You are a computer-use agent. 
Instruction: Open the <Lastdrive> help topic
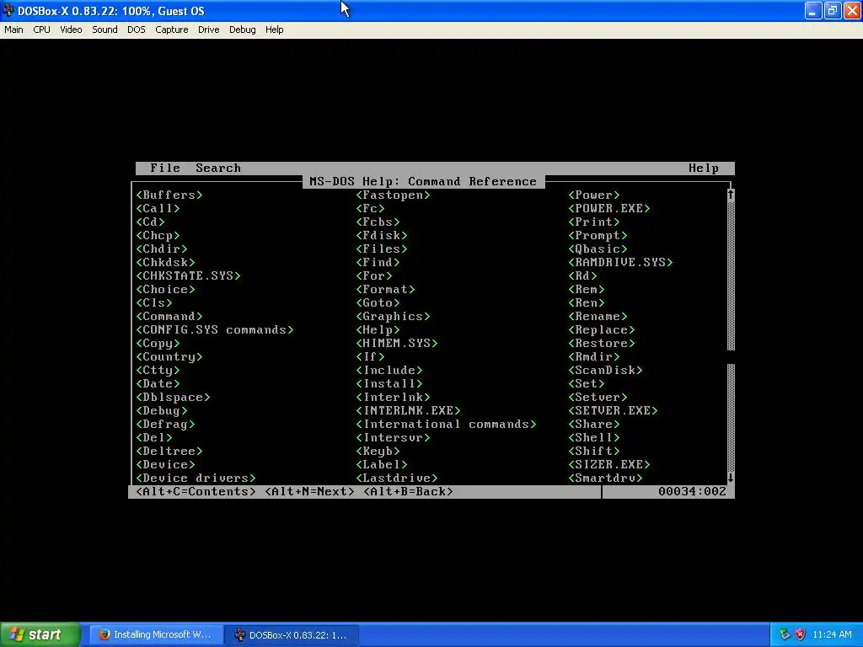tap(397, 479)
